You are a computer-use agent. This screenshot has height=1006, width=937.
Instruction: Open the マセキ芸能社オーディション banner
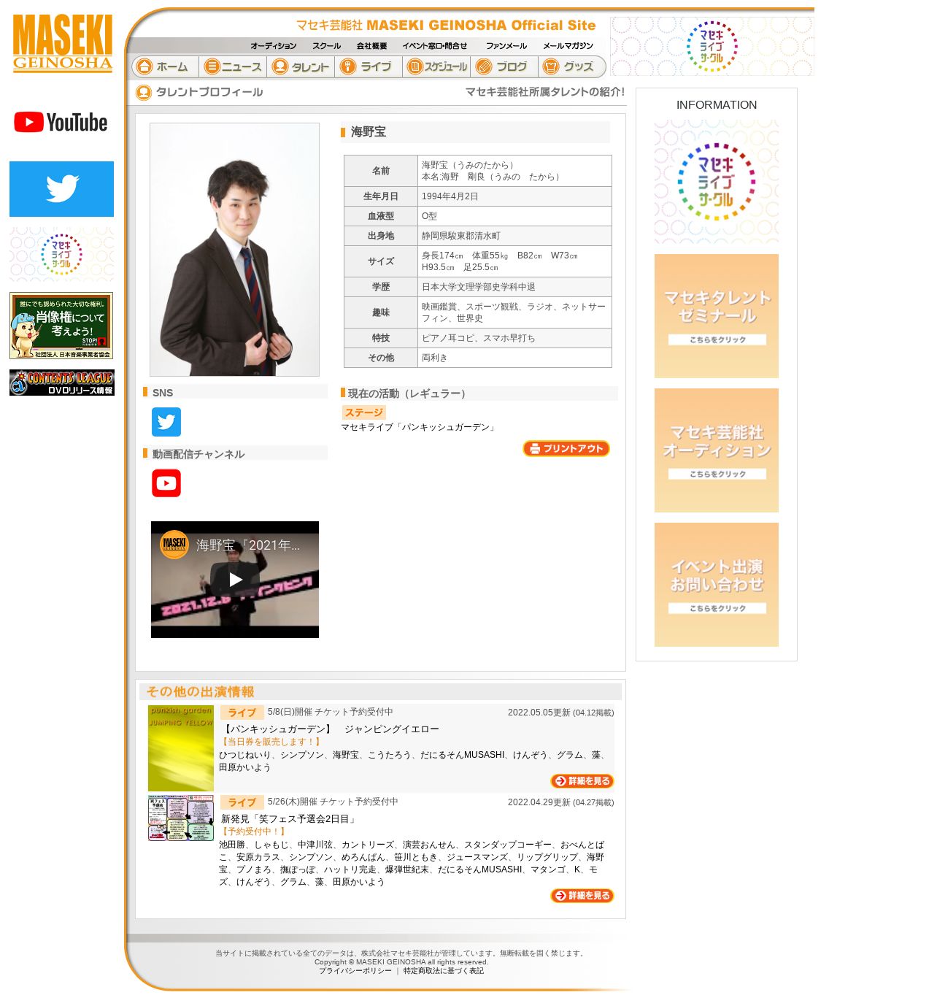point(717,450)
